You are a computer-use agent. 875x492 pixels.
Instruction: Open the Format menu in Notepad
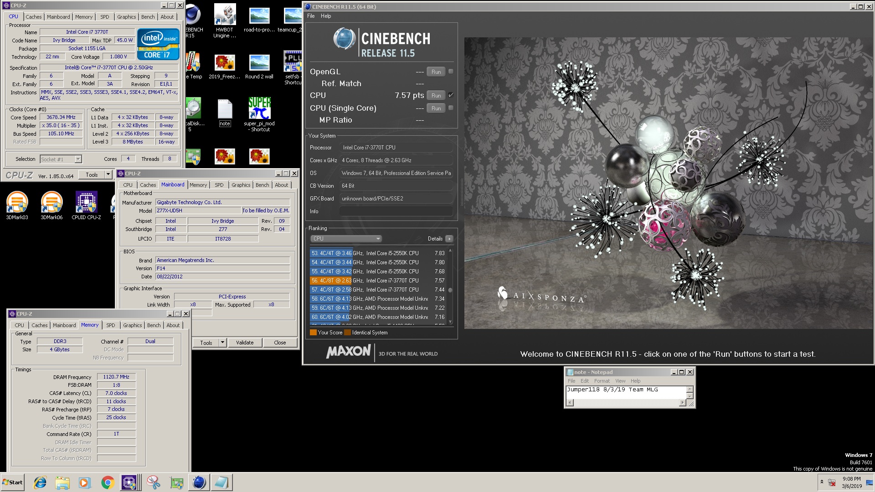pyautogui.click(x=602, y=381)
